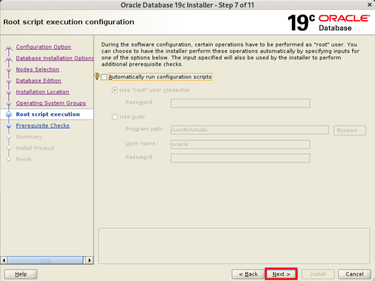Go to the Nodes Selection step
Viewport: 375px width, 281px height.
coord(37,69)
